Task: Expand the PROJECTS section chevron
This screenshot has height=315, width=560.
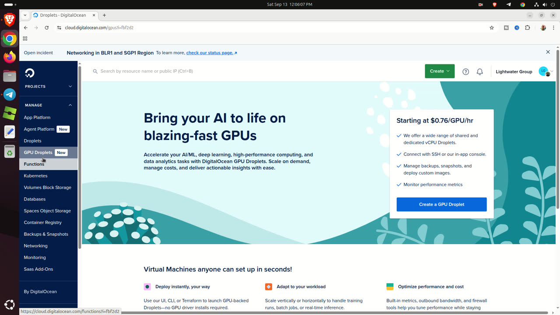Action: [70, 87]
